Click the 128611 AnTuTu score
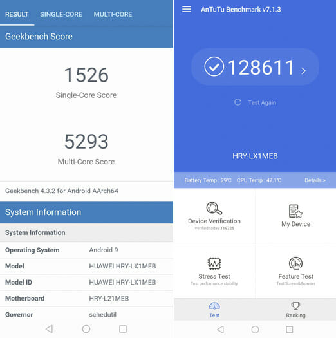 click(261, 68)
